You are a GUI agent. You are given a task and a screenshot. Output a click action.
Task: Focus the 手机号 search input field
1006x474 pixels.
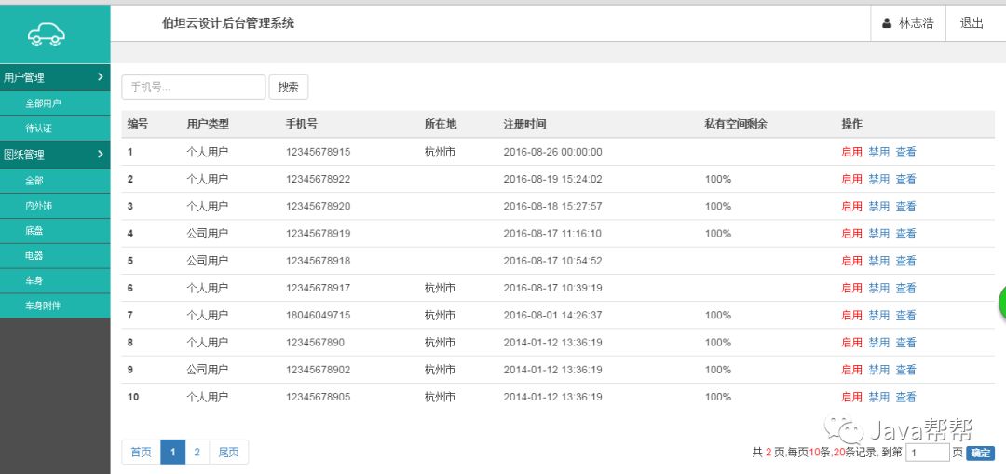click(193, 87)
